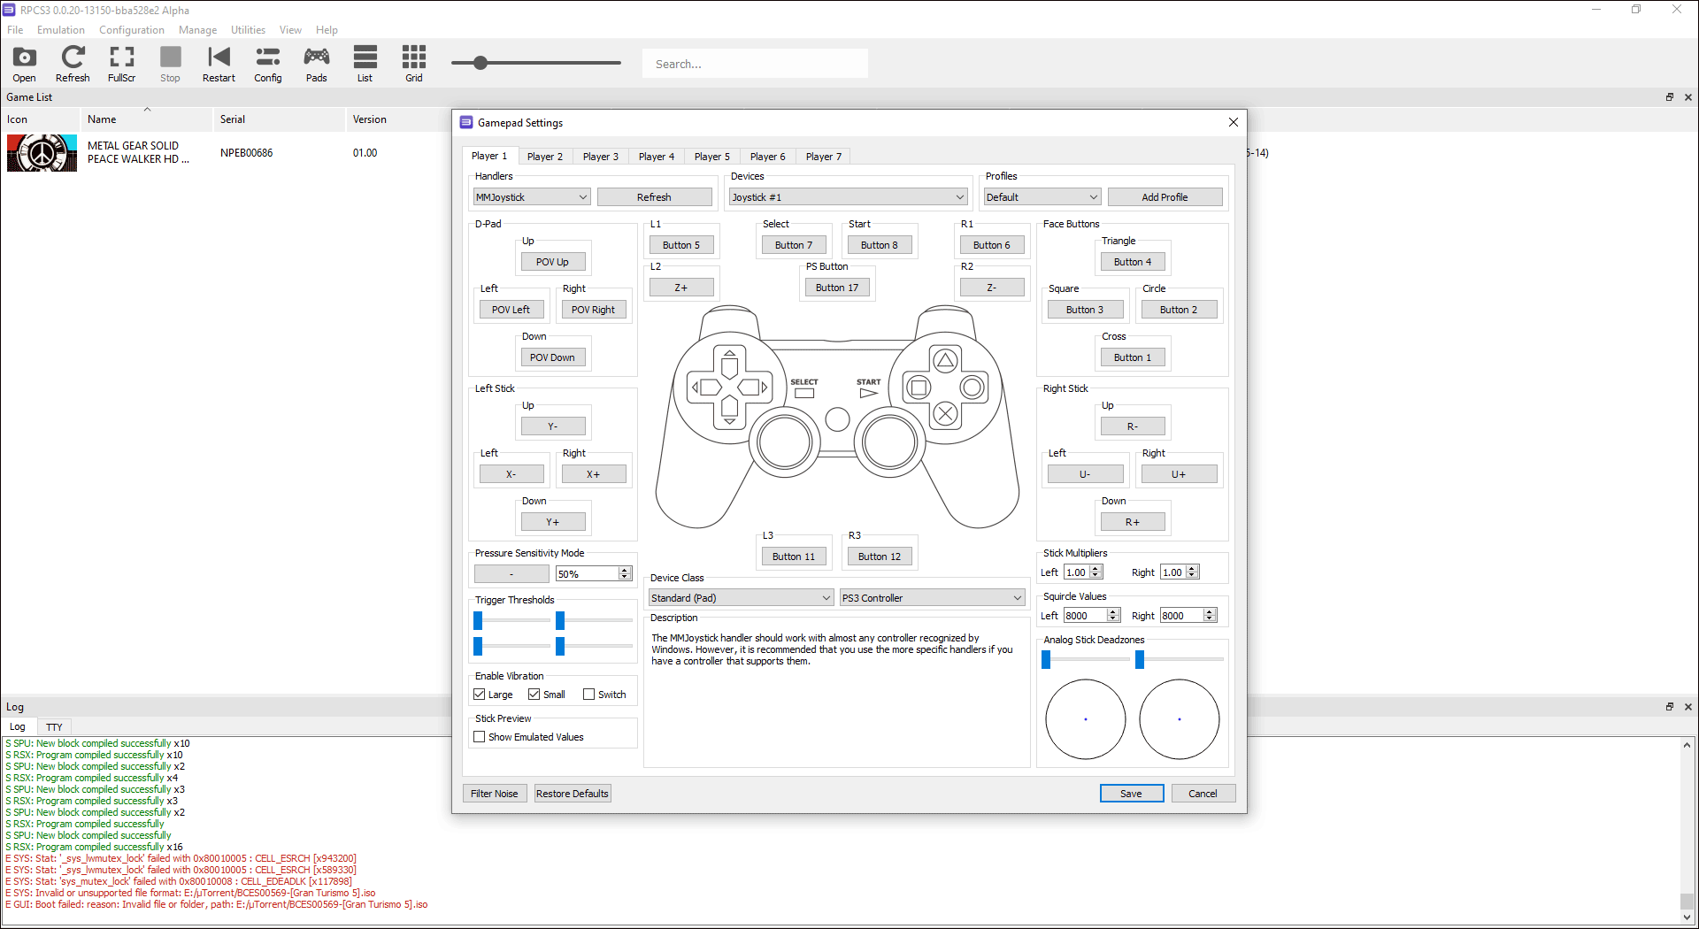Click the Restore Defaults button
The width and height of the screenshot is (1699, 929).
(573, 794)
